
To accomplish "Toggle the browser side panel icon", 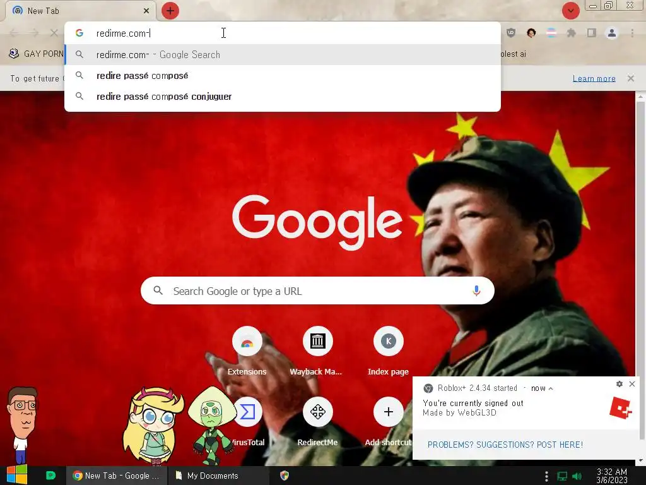I will (x=592, y=33).
